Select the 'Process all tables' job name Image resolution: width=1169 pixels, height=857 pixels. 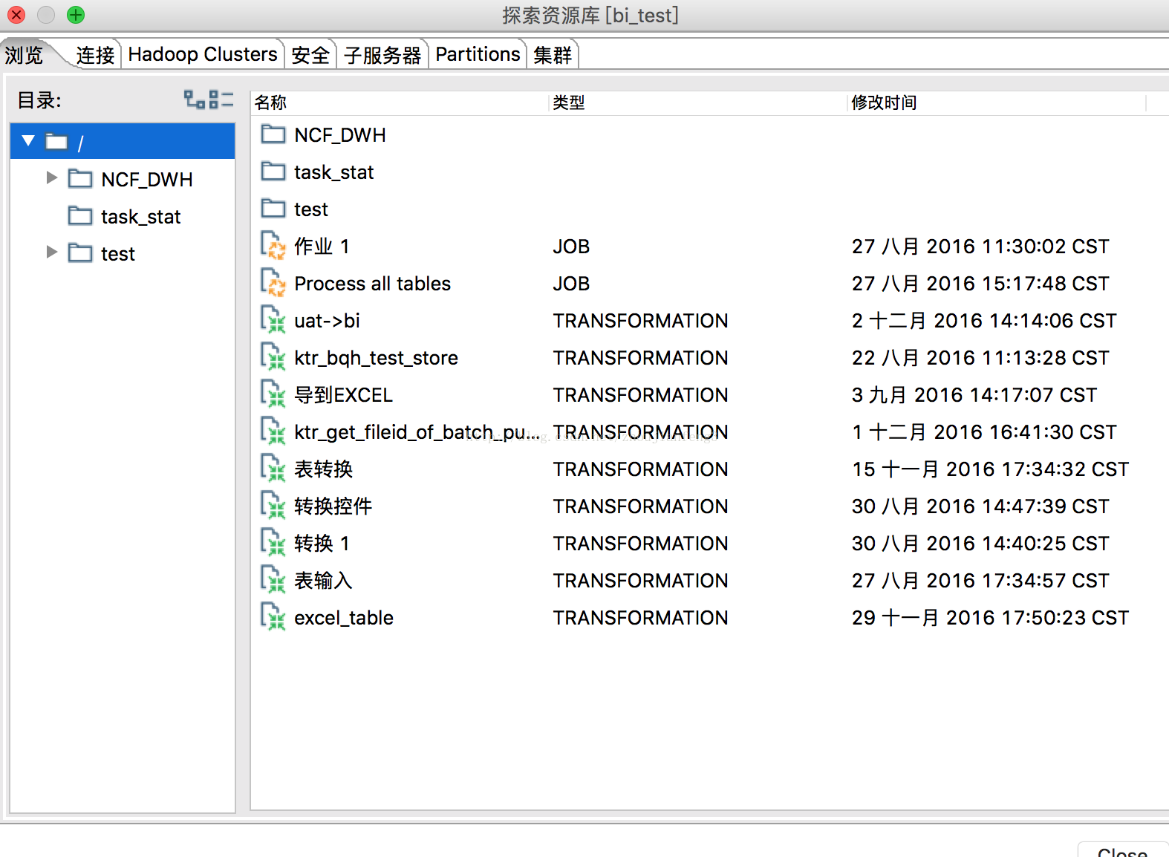coord(372,284)
